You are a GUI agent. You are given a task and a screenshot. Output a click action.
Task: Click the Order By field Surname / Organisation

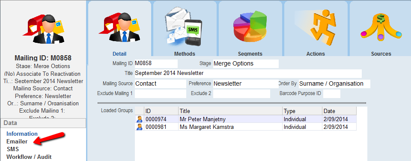334,83
